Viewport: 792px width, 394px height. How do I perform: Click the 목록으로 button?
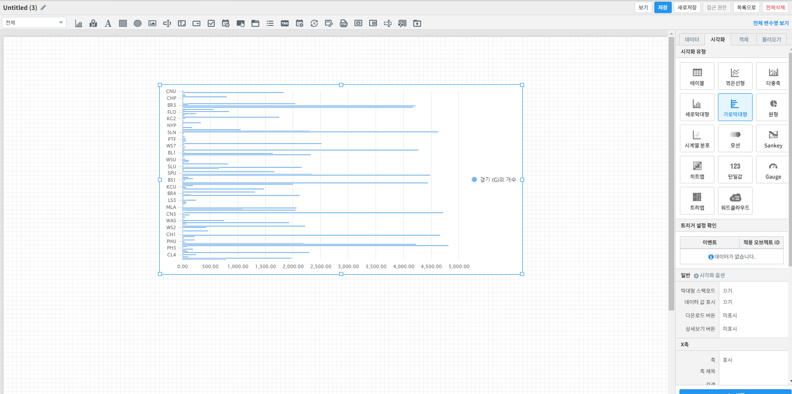(x=746, y=7)
